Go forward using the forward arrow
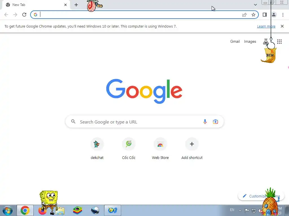The height and width of the screenshot is (216, 289). click(x=15, y=15)
